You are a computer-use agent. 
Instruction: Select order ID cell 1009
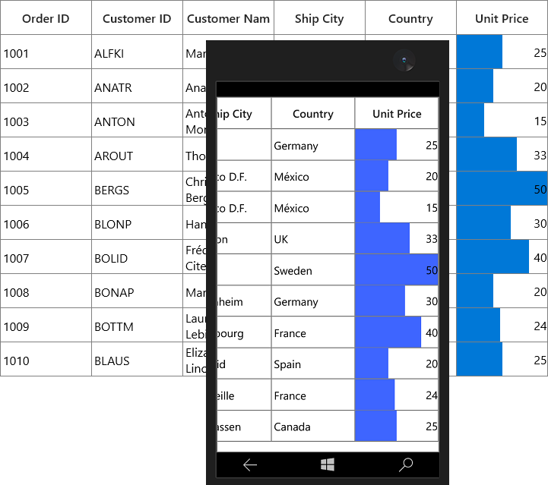point(46,326)
